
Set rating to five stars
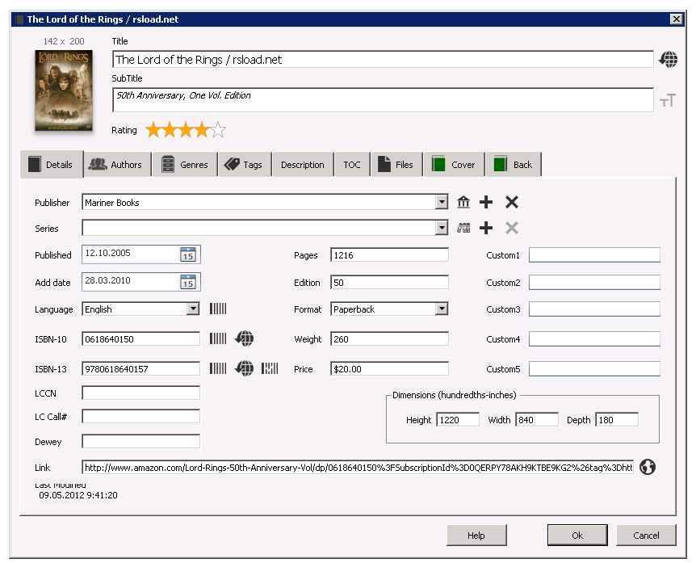point(216,129)
